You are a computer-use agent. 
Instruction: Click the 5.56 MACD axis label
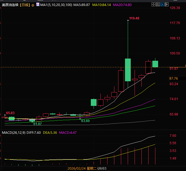point(173,143)
